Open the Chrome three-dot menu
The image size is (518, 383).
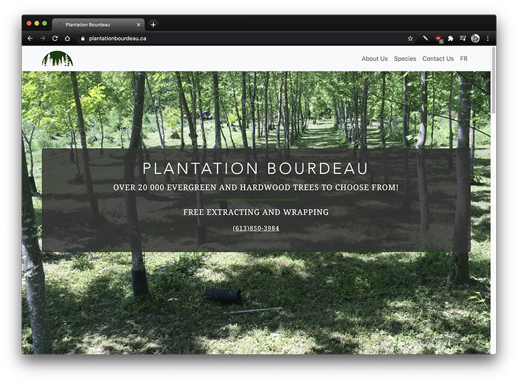[487, 39]
